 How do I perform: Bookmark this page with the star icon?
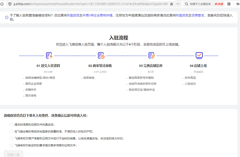click(172, 4)
